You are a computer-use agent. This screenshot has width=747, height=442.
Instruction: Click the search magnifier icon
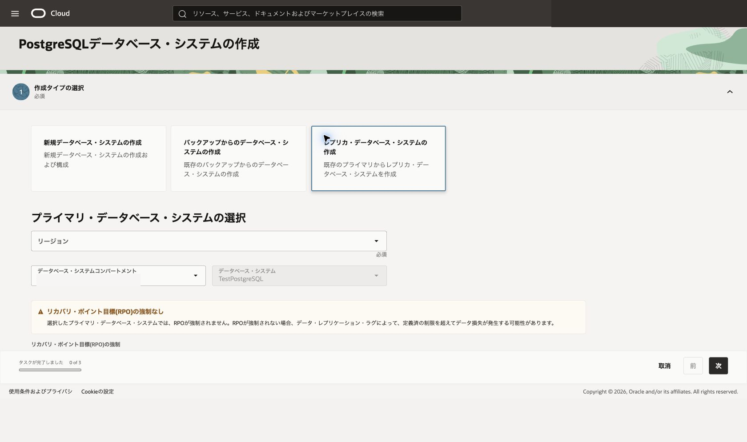click(x=182, y=14)
